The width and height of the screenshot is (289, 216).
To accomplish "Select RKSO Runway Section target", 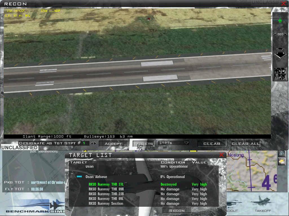I will (x=106, y=203).
